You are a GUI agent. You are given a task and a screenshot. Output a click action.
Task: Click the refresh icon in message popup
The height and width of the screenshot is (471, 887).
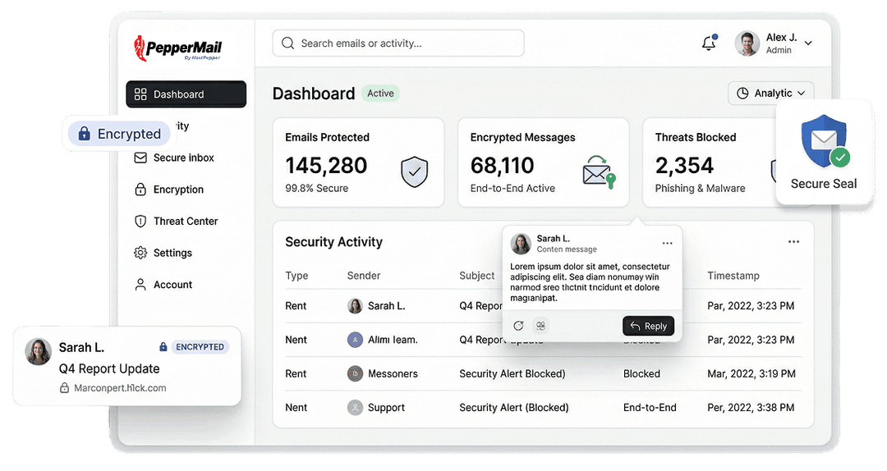[x=518, y=326]
